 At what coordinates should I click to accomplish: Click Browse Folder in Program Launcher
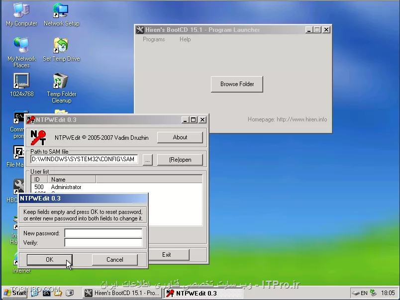point(237,84)
